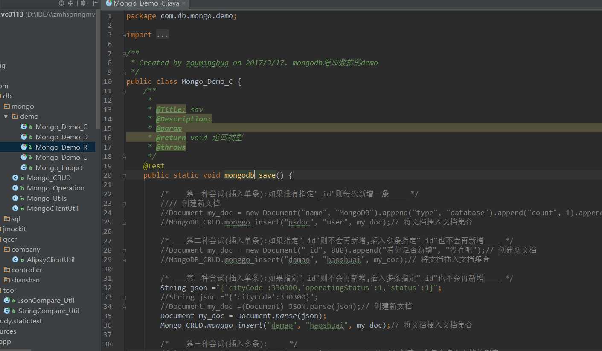Click the scroll-from-source target icon

coord(61,3)
